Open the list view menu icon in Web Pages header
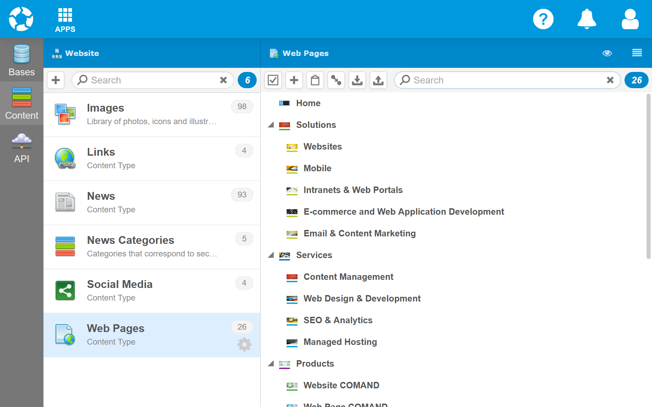This screenshot has width=652, height=407. [x=637, y=53]
